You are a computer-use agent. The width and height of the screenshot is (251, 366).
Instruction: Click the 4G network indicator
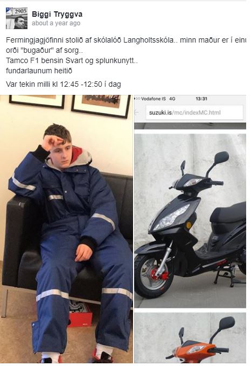point(172,99)
